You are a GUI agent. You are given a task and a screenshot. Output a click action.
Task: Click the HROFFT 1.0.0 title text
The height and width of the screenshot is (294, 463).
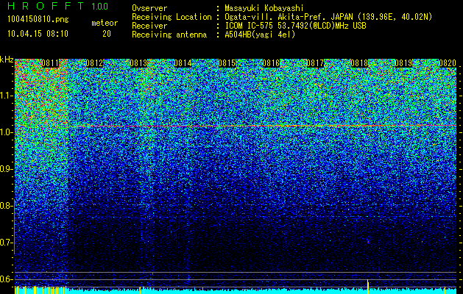[x=58, y=6]
